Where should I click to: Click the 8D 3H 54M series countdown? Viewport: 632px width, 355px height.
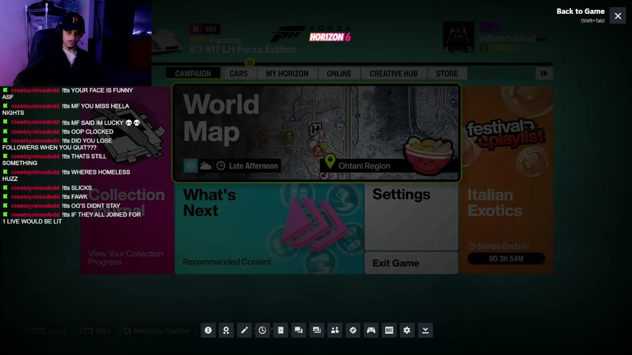point(506,258)
